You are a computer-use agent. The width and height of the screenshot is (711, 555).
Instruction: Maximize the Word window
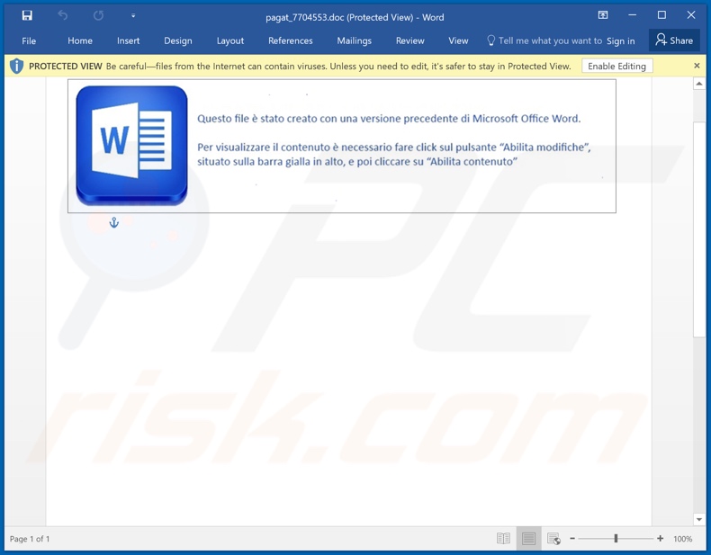[x=661, y=15]
